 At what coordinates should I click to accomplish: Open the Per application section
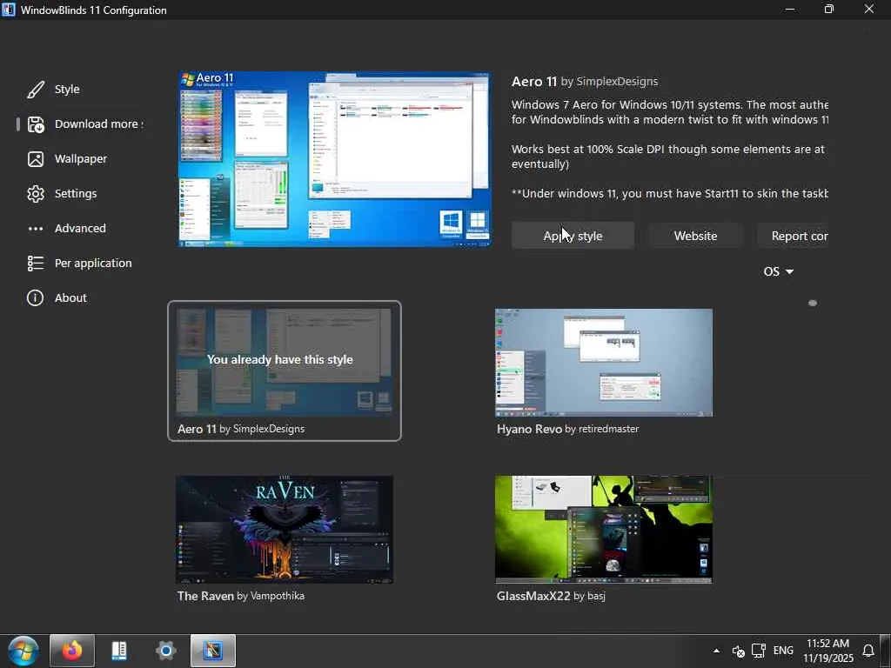click(93, 263)
